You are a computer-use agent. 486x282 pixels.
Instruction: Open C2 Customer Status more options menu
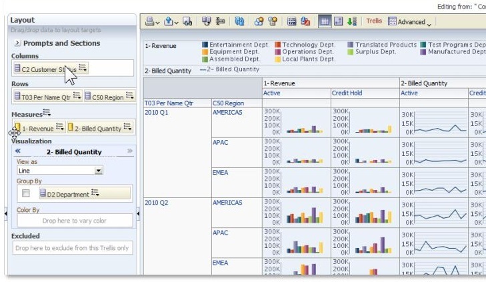(83, 68)
